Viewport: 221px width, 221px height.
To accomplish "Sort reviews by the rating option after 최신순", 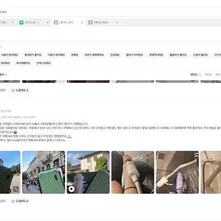I will (218, 75).
